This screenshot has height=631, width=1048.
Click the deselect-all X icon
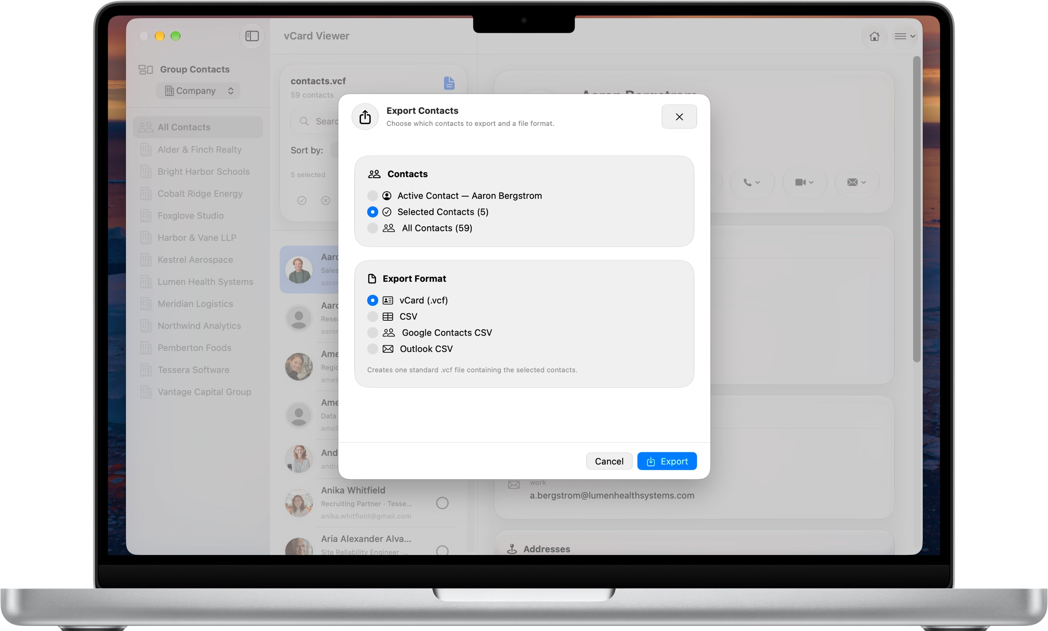(x=326, y=200)
